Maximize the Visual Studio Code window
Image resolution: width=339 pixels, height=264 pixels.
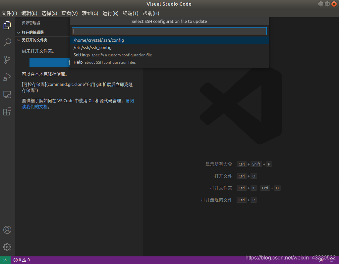pyautogui.click(x=327, y=4)
